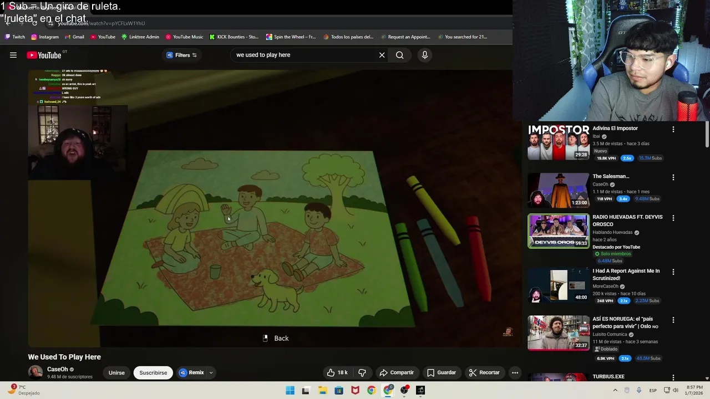Click the '3.4x' stat badge
This screenshot has height=399, width=710.
click(623, 199)
